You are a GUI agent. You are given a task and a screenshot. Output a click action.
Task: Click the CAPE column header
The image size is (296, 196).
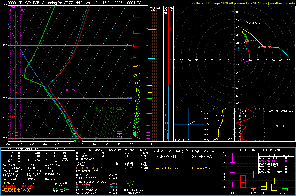click(19, 149)
